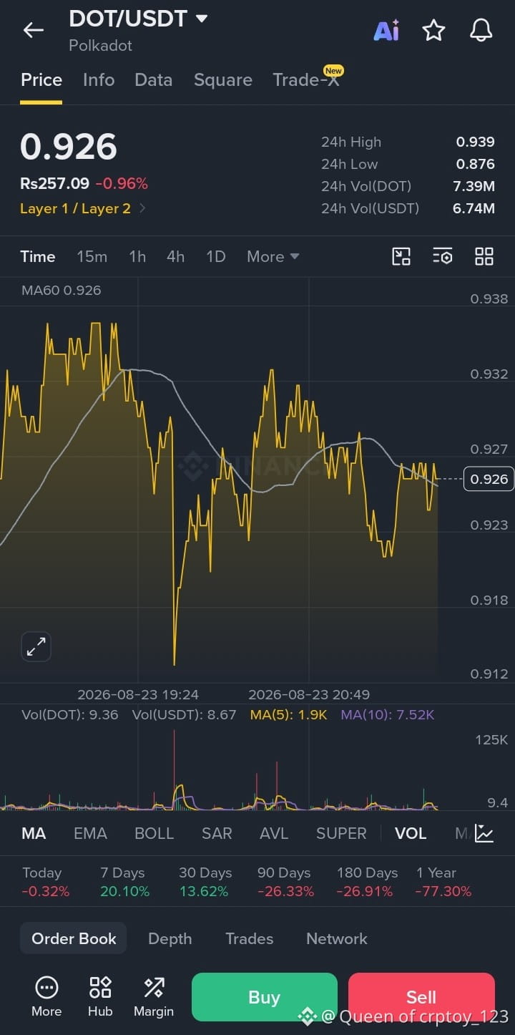515x1035 pixels.
Task: Toggle the BOLL indicator
Action: (154, 833)
